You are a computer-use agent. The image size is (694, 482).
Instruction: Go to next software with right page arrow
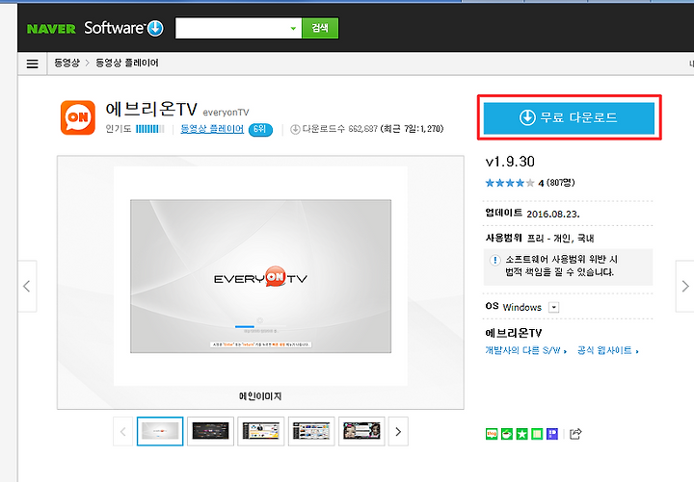(x=684, y=287)
